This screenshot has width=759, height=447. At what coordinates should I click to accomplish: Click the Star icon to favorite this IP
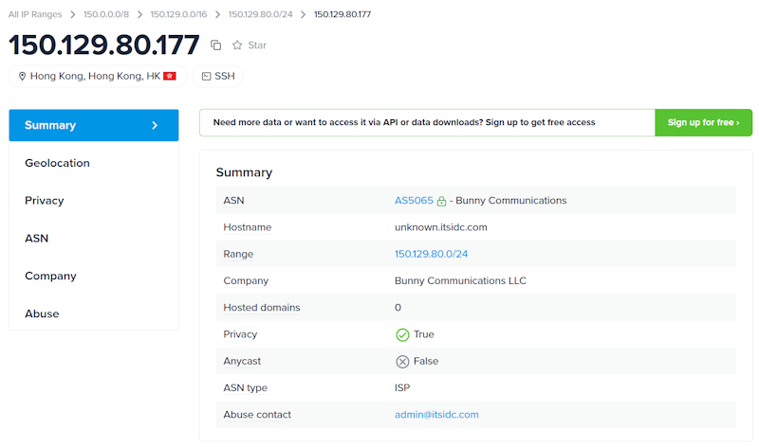pyautogui.click(x=237, y=45)
